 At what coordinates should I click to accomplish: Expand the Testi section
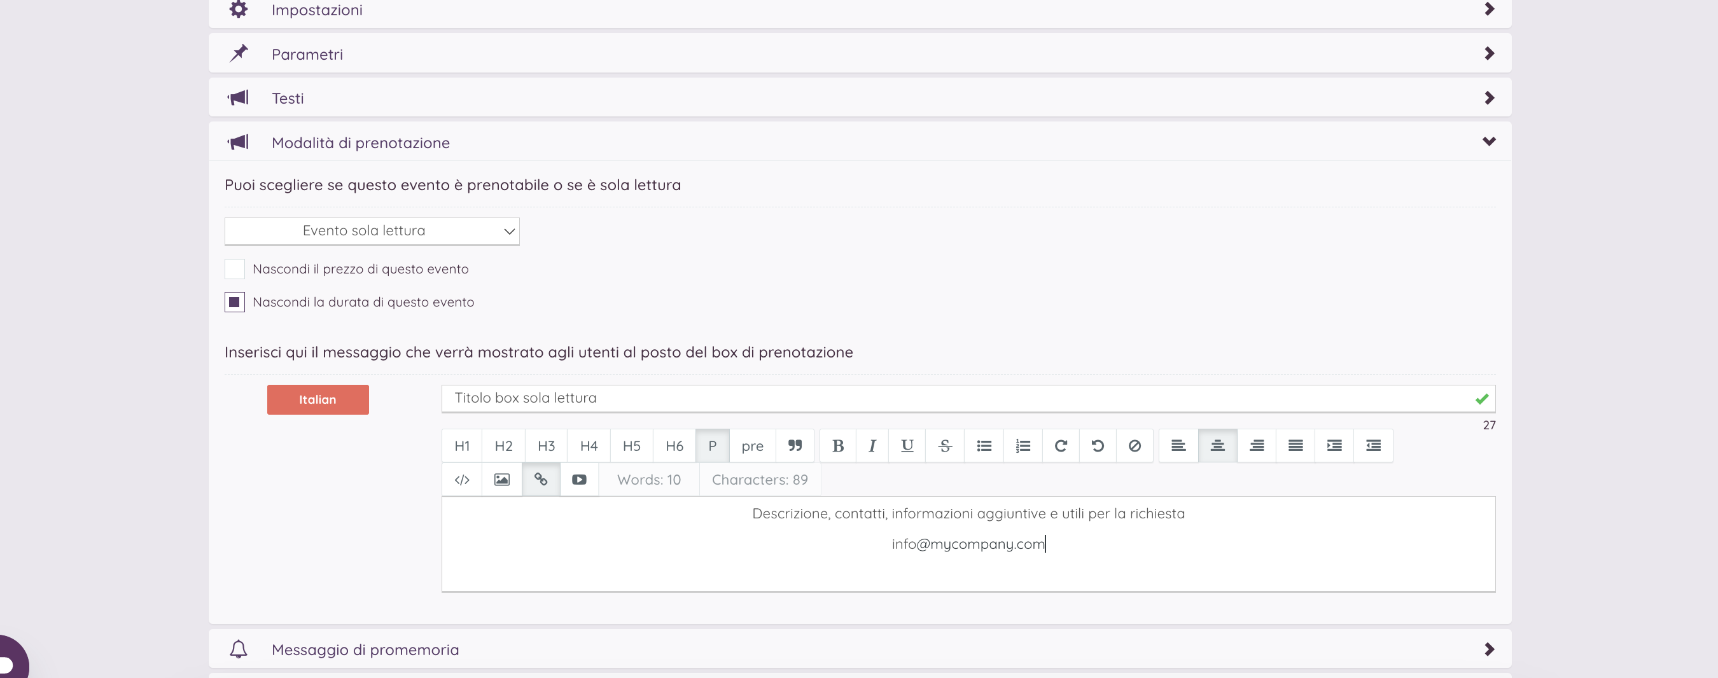860,98
